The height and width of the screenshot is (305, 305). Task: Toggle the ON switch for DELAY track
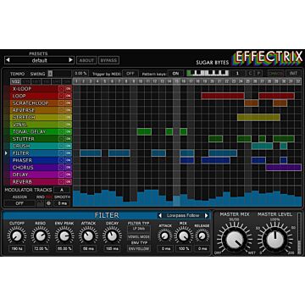click(69, 175)
